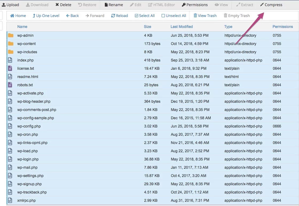Click View in the toolbar
The width and height of the screenshot is (299, 206).
[x=221, y=5]
